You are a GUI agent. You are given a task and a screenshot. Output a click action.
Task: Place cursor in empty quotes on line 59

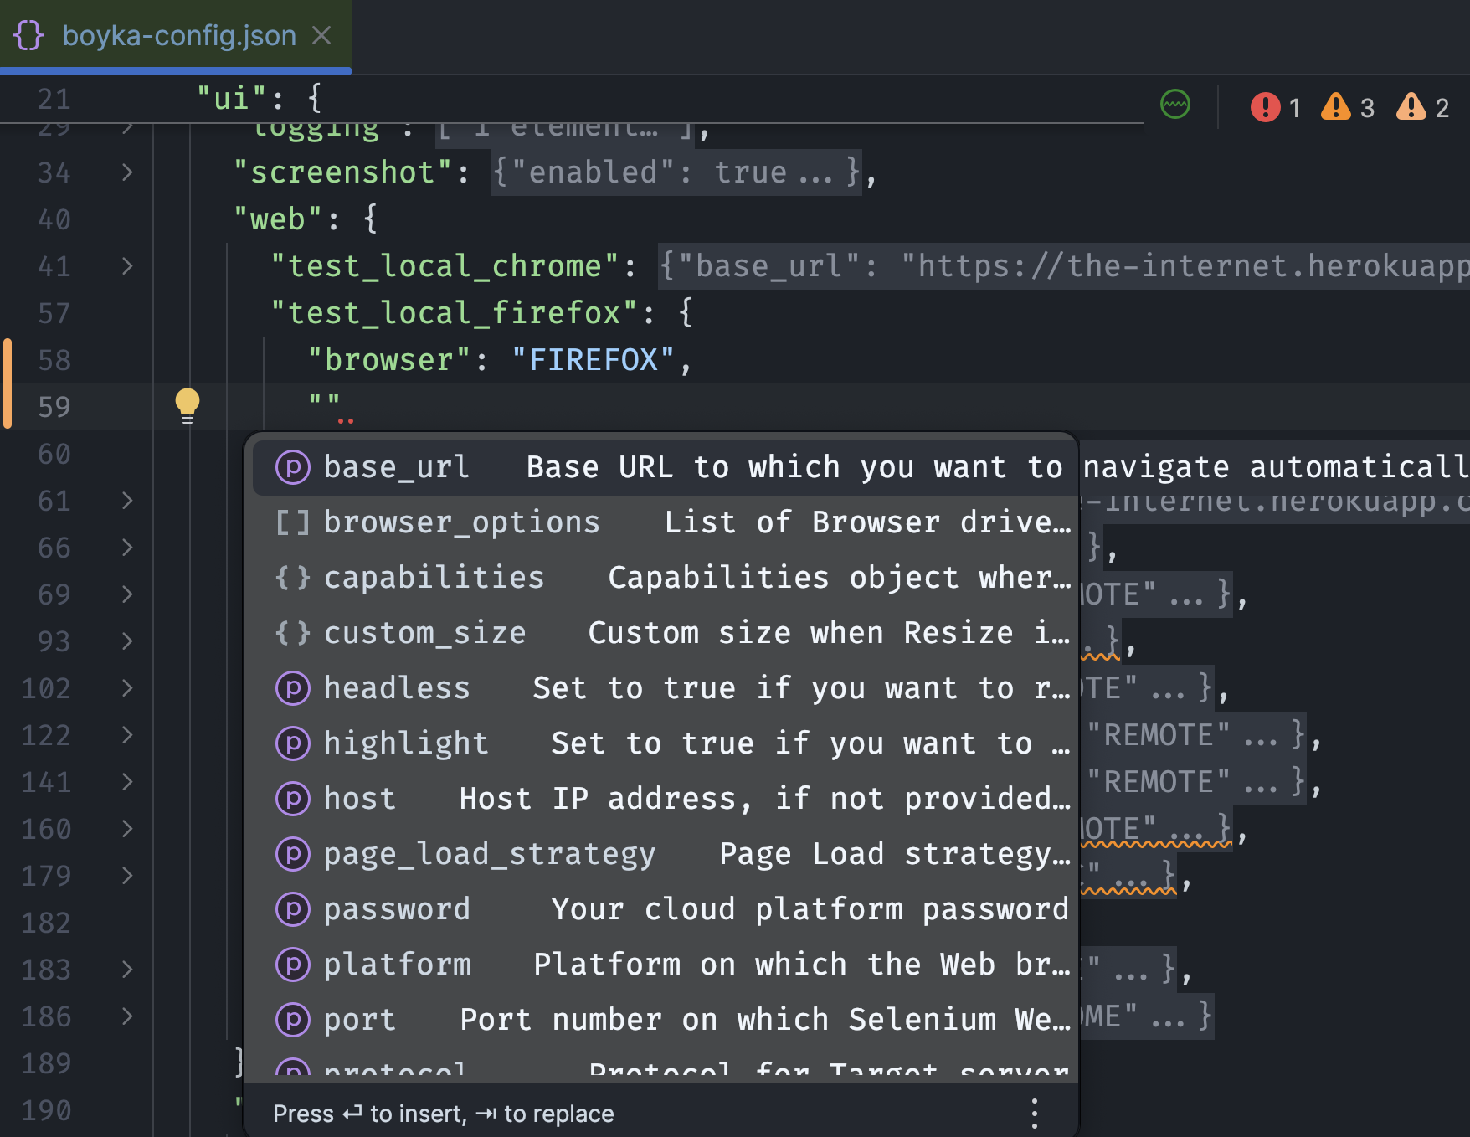click(x=324, y=403)
